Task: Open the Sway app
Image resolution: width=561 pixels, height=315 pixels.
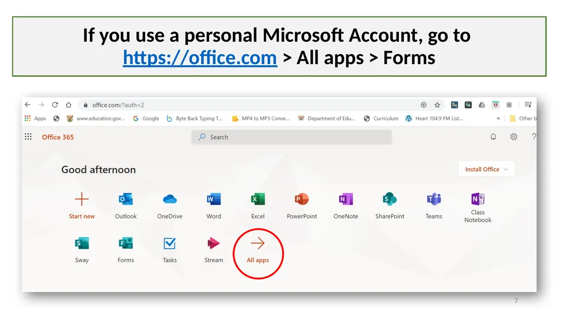Action: [82, 243]
